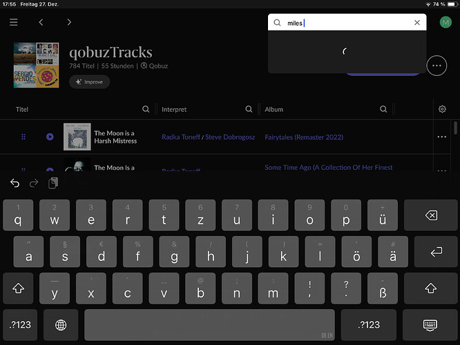Grab drag handle of first Moon track row

point(23,137)
